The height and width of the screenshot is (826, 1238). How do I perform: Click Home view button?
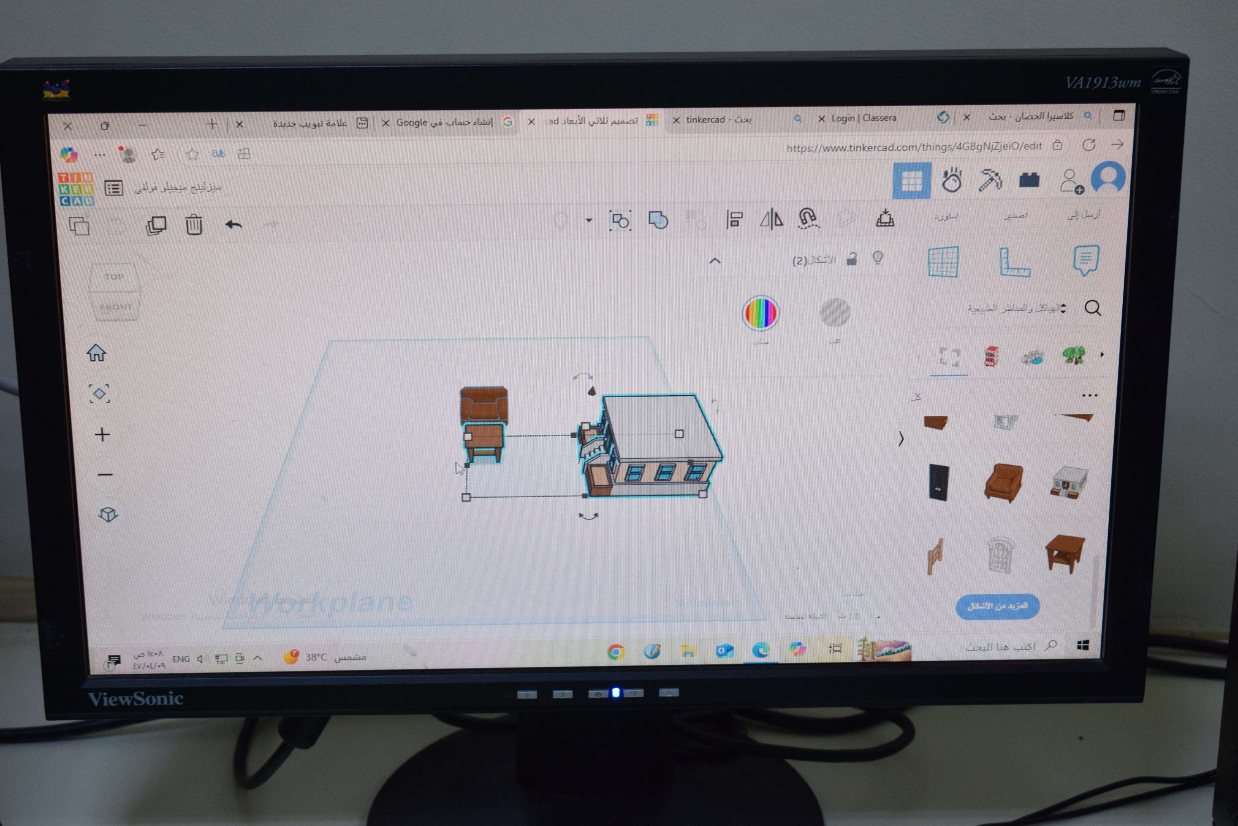click(96, 353)
